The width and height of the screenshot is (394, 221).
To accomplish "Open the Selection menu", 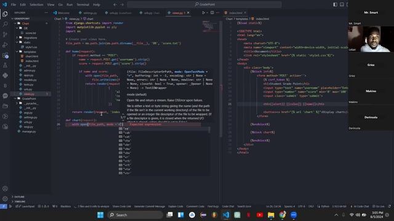I will point(36,4).
